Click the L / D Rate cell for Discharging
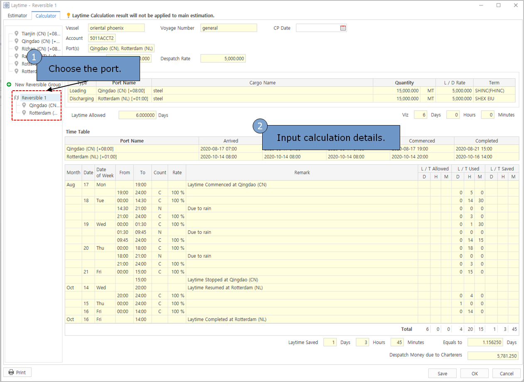Screen dimensions: 524x382 pyautogui.click(x=455, y=99)
